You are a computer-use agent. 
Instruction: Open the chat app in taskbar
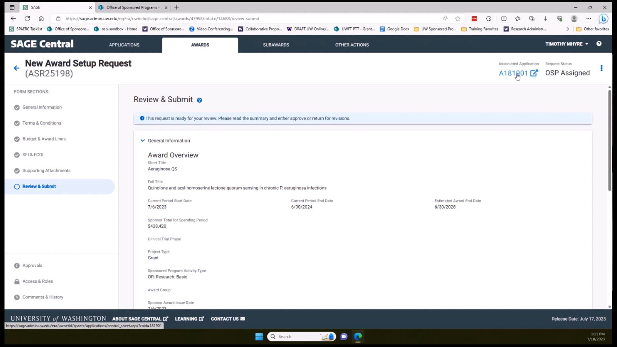pos(344,336)
